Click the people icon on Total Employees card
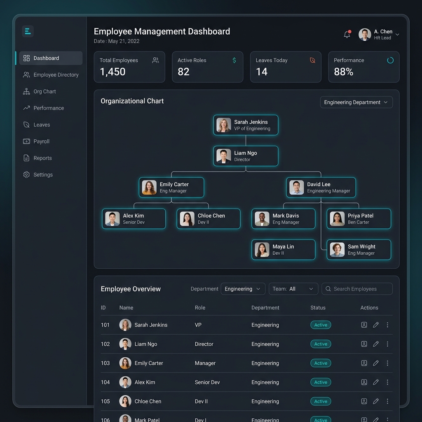The image size is (422, 422). [x=155, y=60]
